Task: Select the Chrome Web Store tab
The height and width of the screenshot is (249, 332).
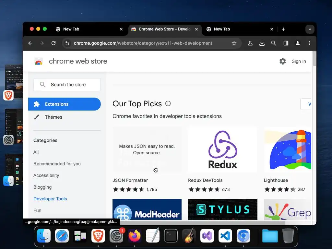Action: point(164,29)
